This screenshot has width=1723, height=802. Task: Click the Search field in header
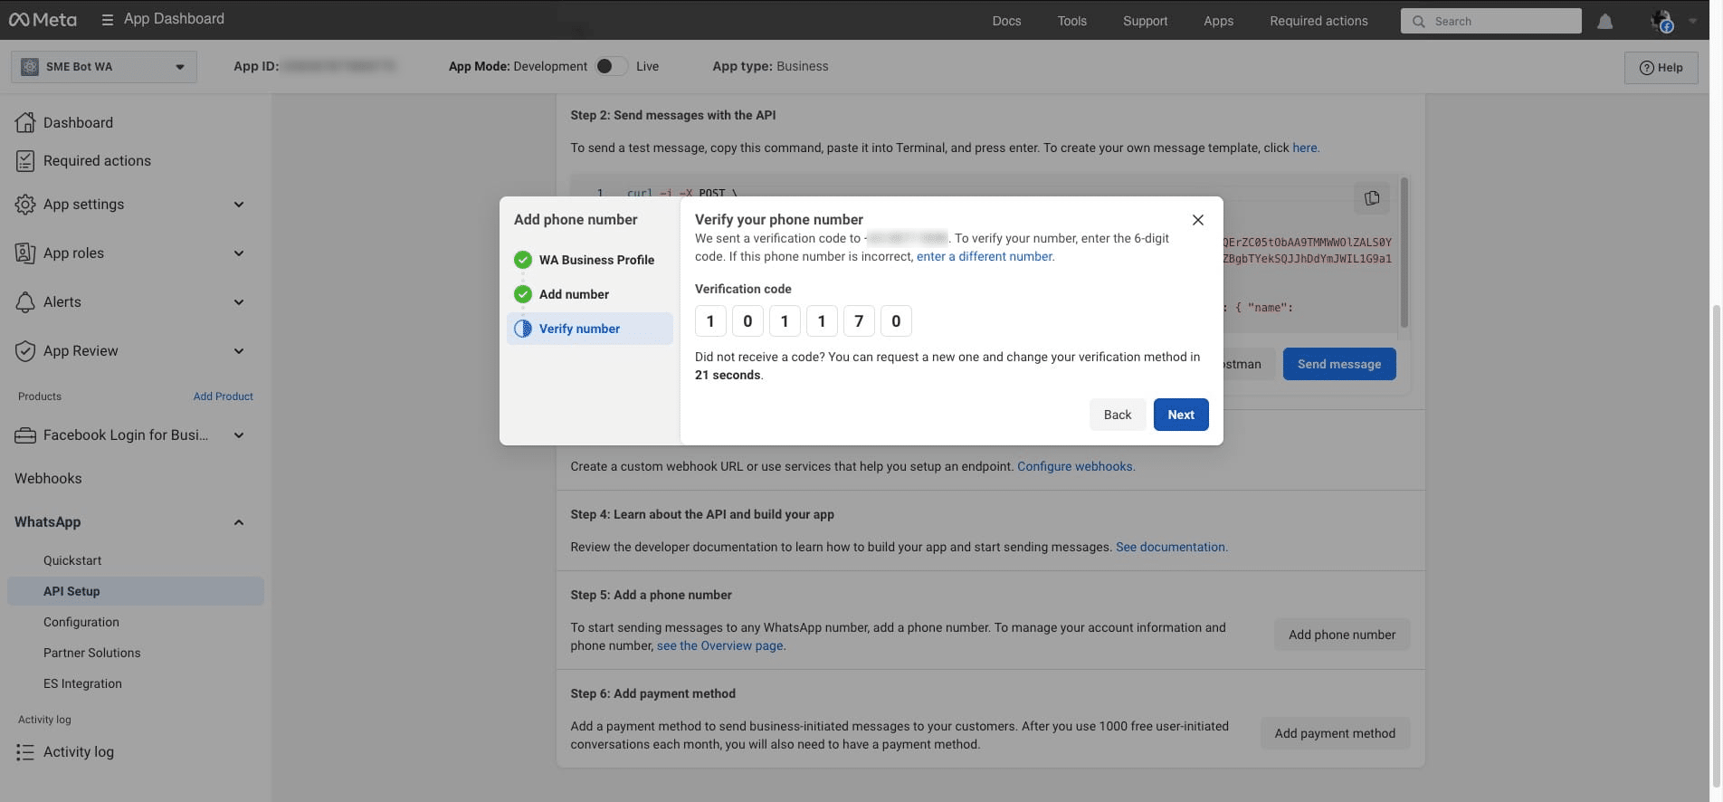point(1491,21)
